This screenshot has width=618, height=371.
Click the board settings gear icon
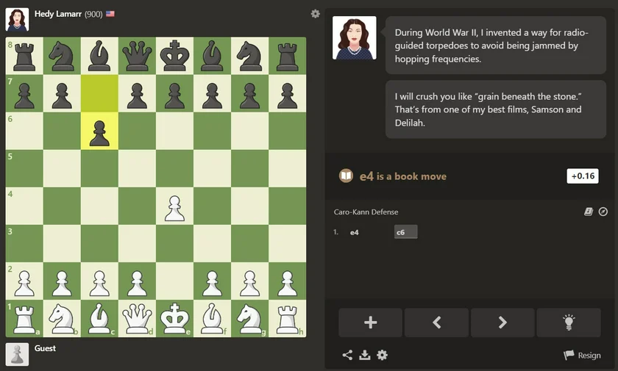pyautogui.click(x=316, y=14)
